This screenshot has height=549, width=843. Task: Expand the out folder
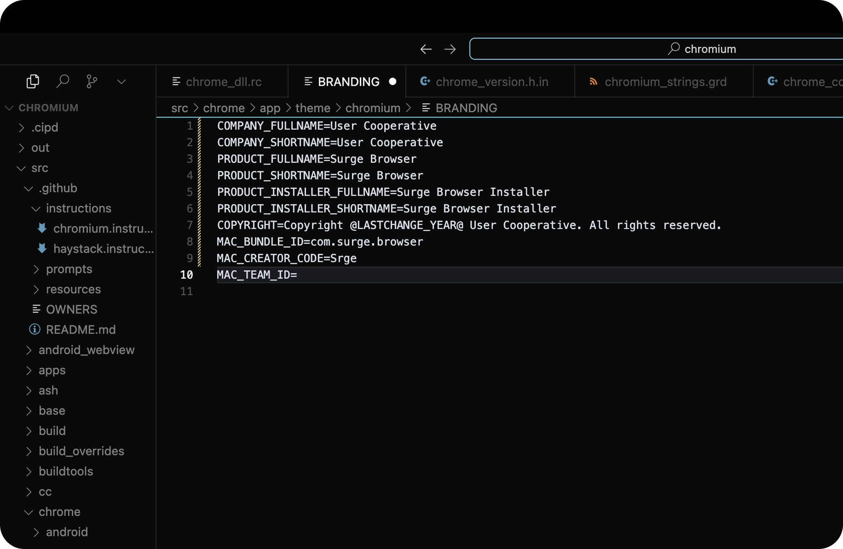coord(78,148)
